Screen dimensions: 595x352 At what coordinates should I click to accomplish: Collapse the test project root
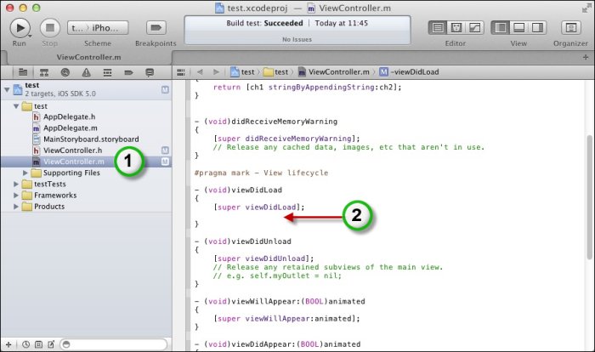pos(7,90)
